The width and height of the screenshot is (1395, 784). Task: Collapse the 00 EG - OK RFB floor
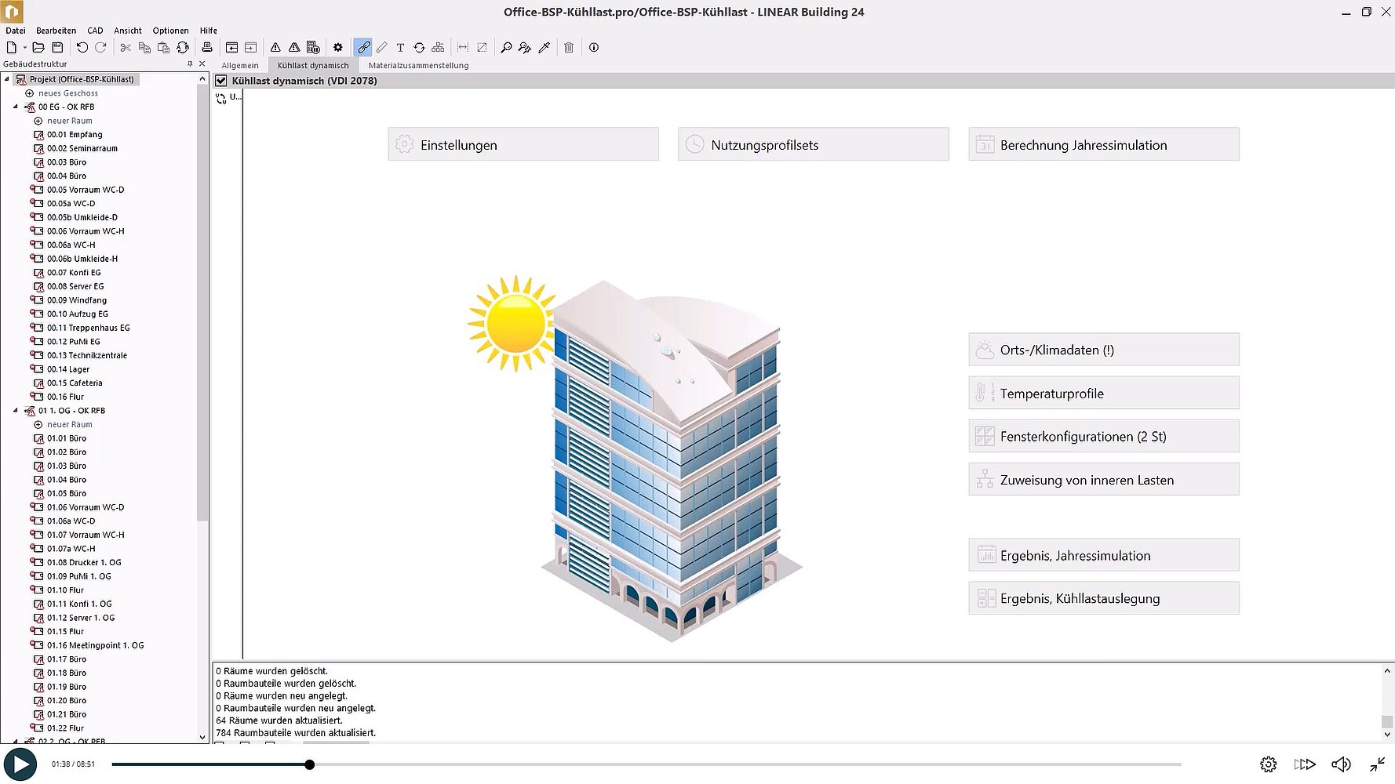click(16, 107)
